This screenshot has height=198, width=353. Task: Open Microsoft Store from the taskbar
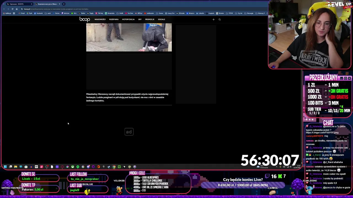[26, 167]
